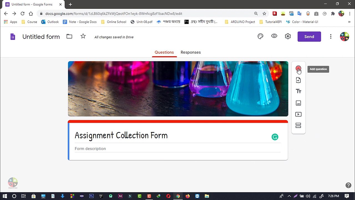The width and height of the screenshot is (355, 200).
Task: Open the ARDUINO Project bookmark folder
Action: pos(240,22)
